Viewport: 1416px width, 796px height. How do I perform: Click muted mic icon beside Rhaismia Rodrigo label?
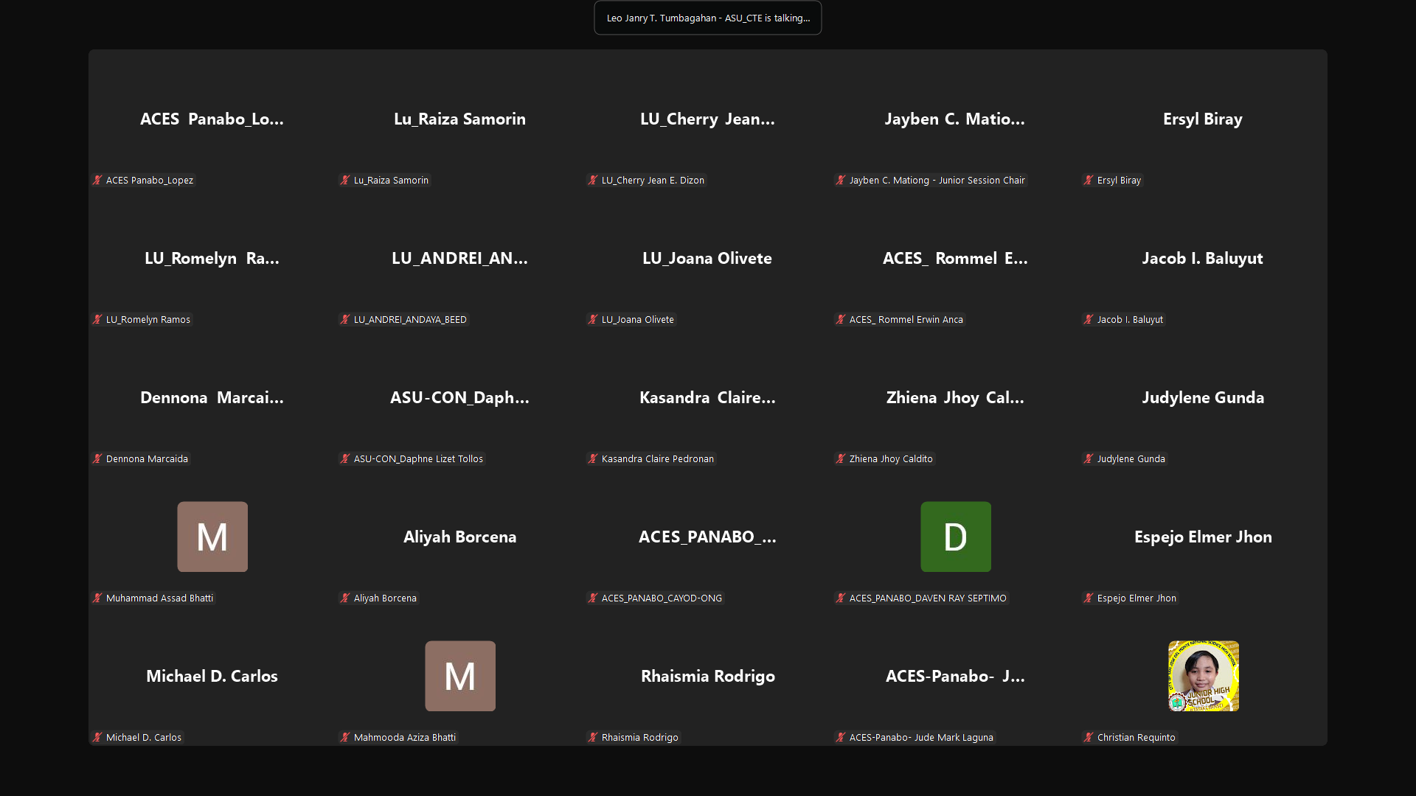coord(593,737)
